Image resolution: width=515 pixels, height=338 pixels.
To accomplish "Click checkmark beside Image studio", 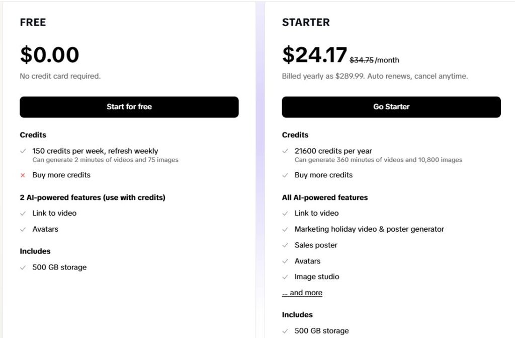I will (285, 277).
